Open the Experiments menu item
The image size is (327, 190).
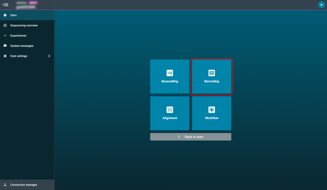pos(27,36)
